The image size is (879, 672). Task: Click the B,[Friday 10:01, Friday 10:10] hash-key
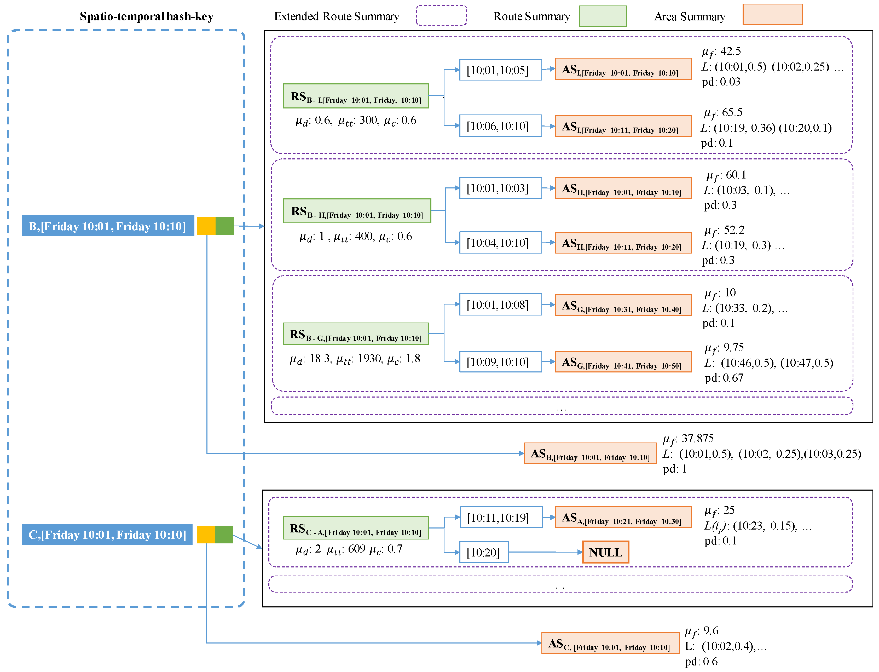108,226
